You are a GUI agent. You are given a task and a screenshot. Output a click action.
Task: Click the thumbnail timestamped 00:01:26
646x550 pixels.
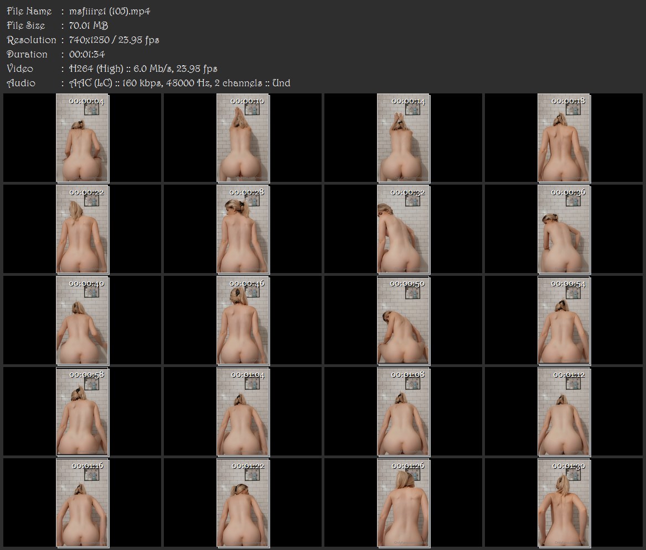pyautogui.click(x=404, y=502)
